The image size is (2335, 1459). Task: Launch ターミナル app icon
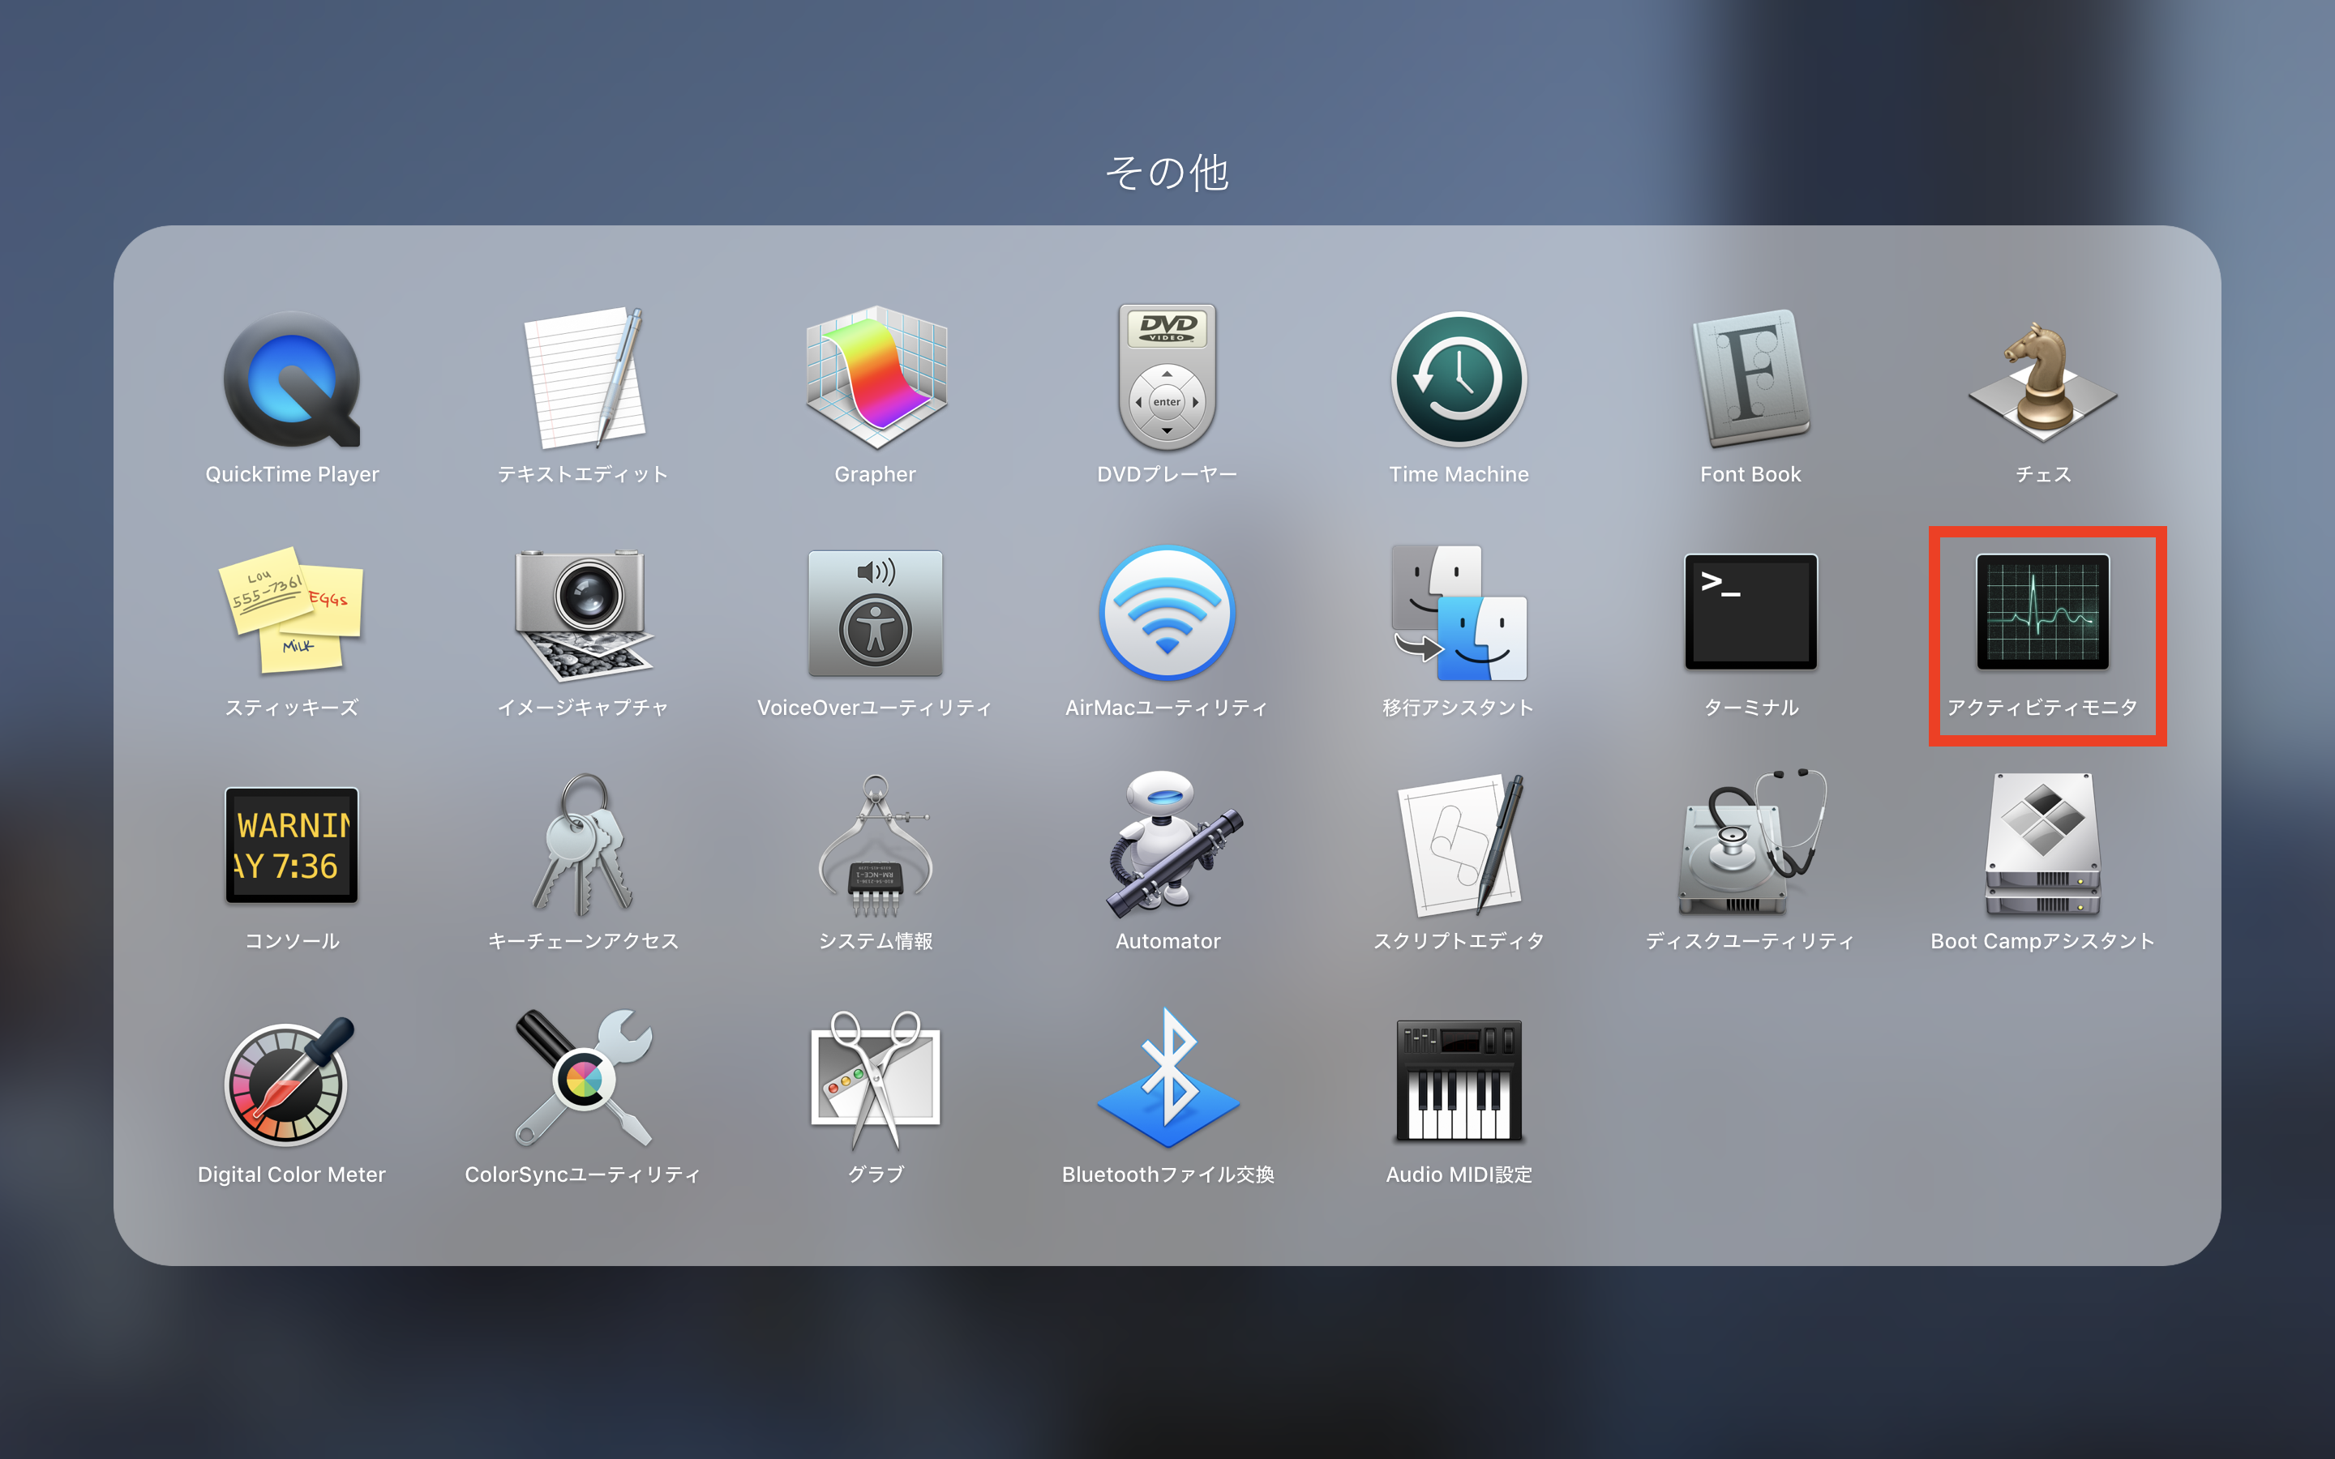point(1750,612)
